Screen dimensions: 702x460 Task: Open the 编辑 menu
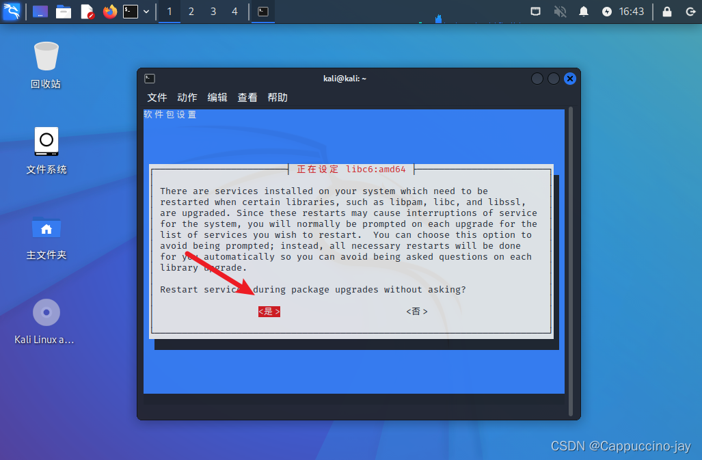coord(217,98)
